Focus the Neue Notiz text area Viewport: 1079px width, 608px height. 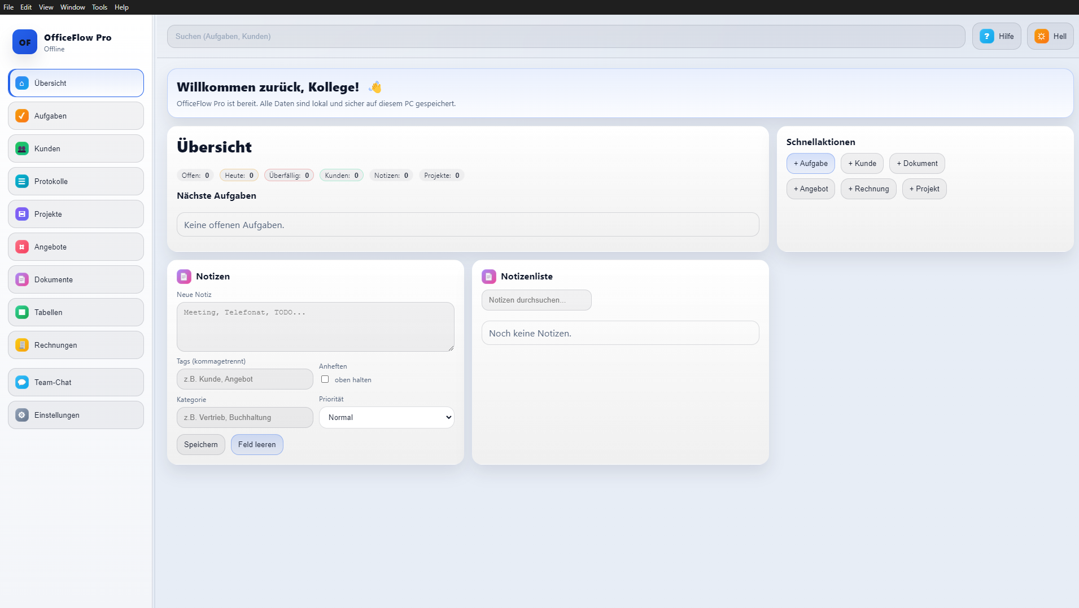(316, 327)
